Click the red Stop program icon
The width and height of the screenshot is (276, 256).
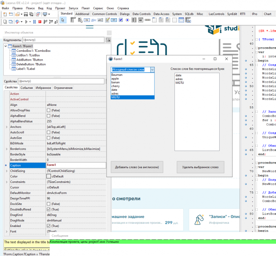[x=40, y=21]
